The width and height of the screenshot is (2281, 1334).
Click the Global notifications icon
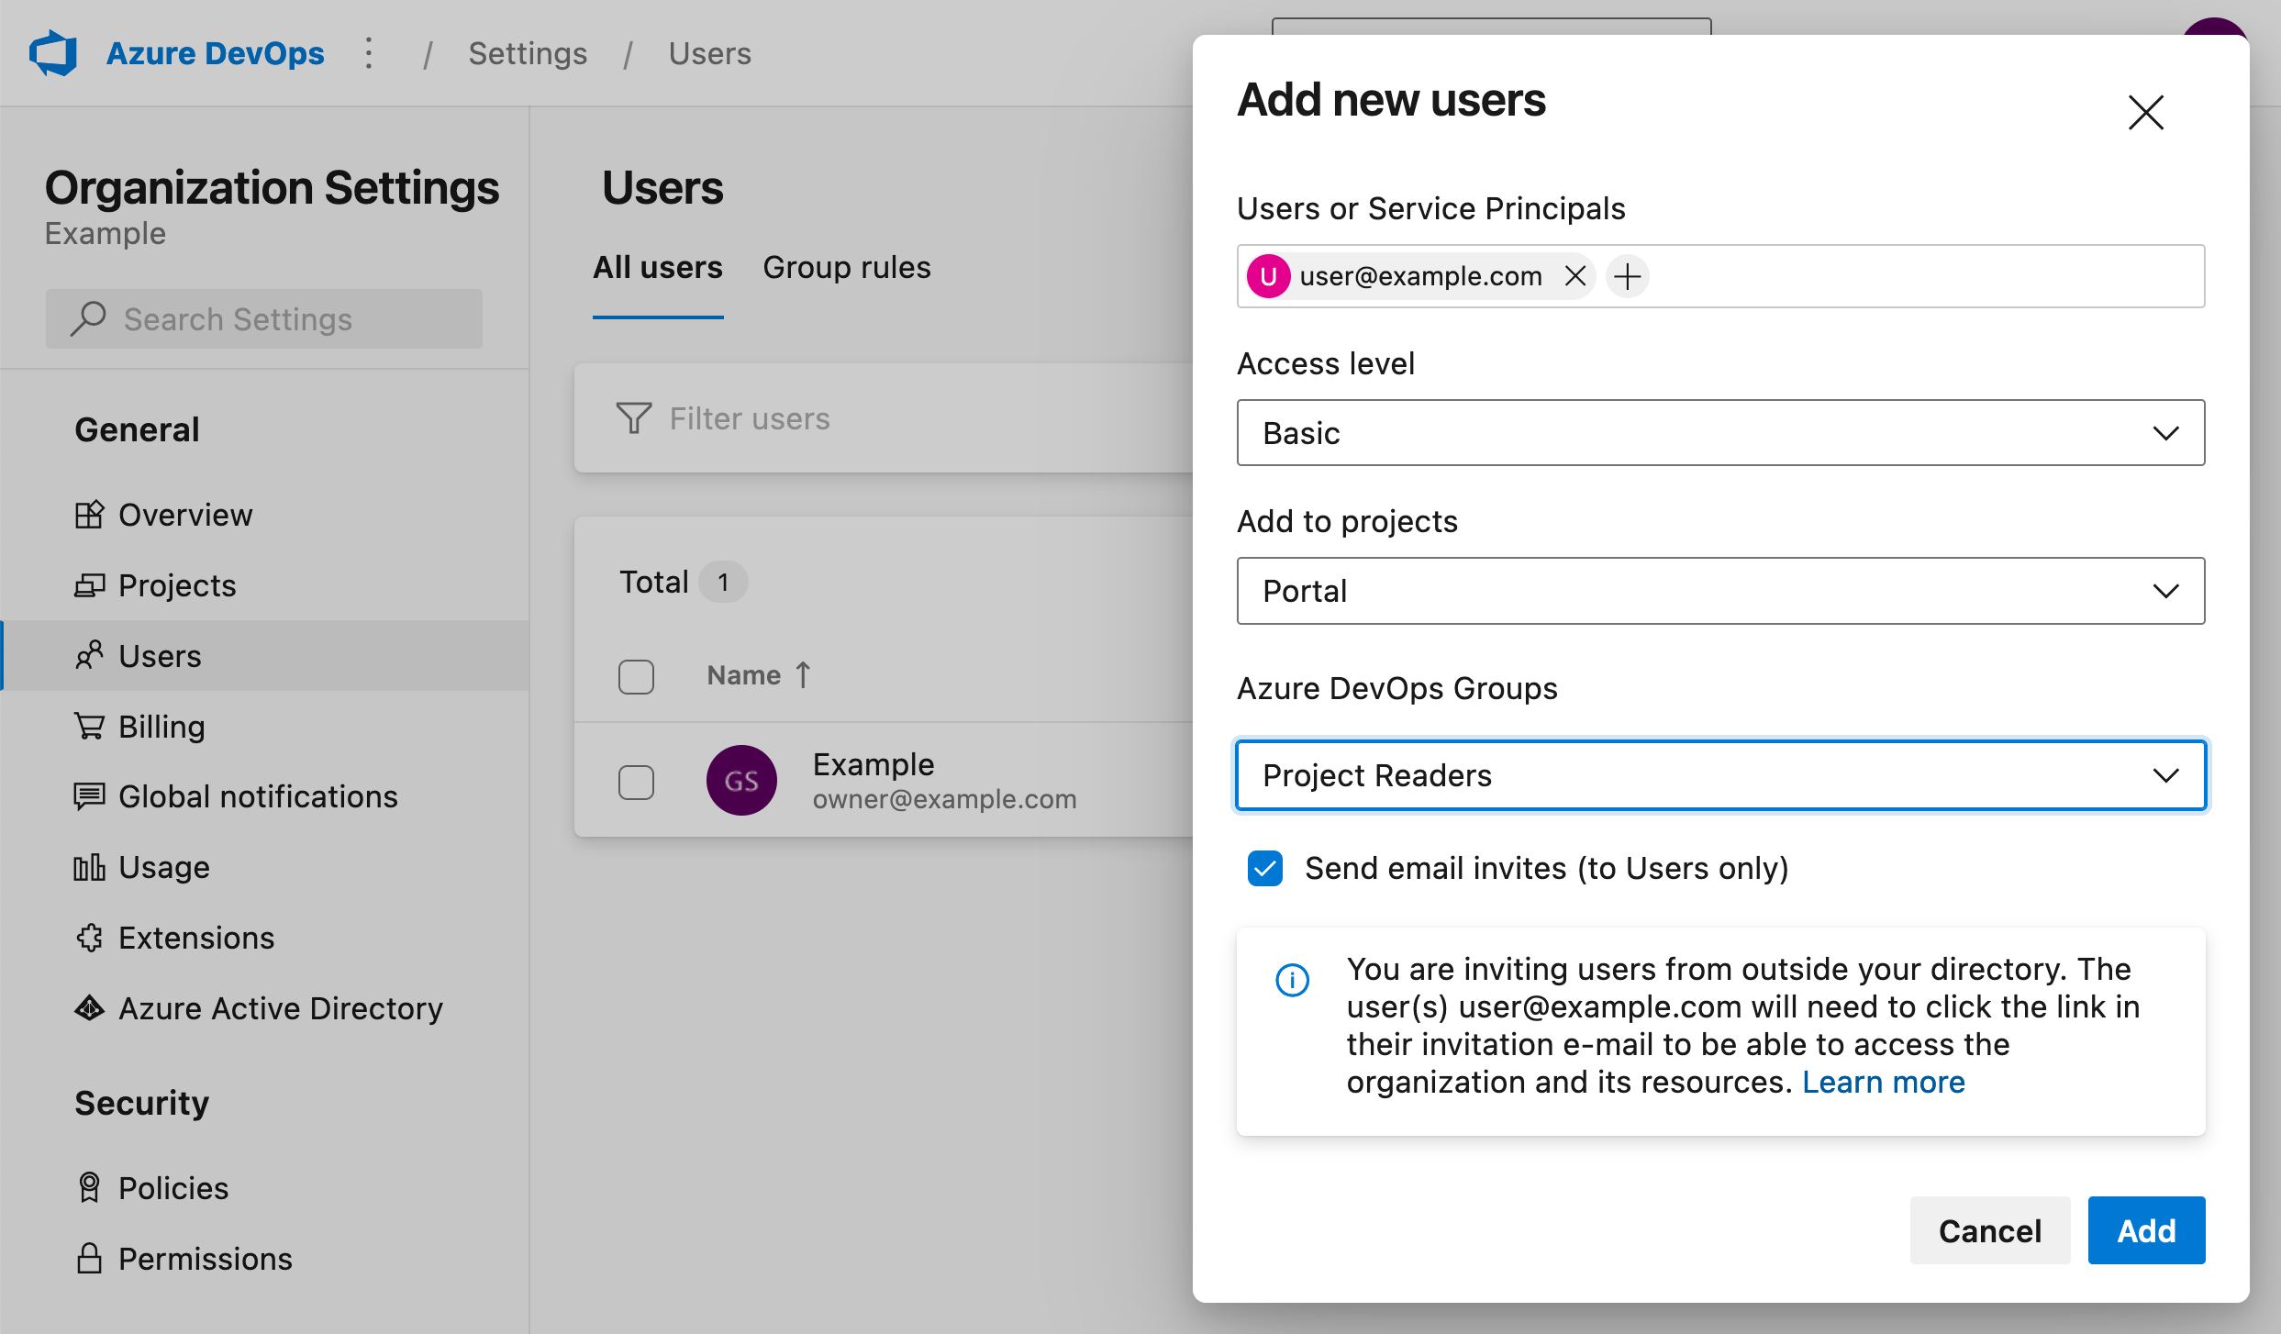click(x=89, y=796)
